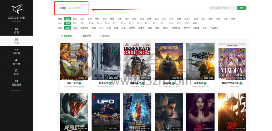Open the No Exit frozen hand poster

[x=106, y=61]
